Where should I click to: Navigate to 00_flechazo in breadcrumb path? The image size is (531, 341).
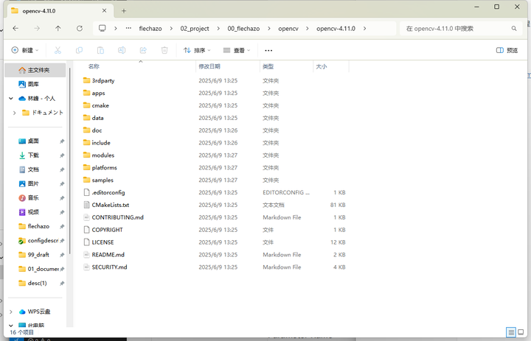click(x=243, y=29)
